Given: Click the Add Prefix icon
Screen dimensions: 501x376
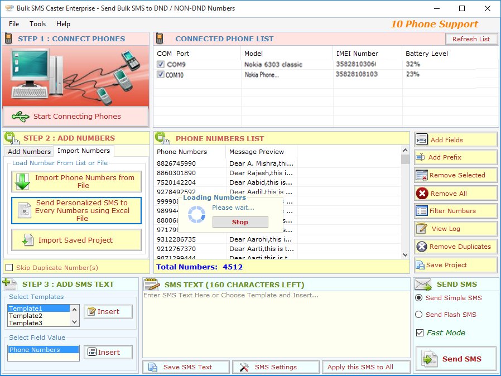Looking at the screenshot, I should [x=420, y=157].
